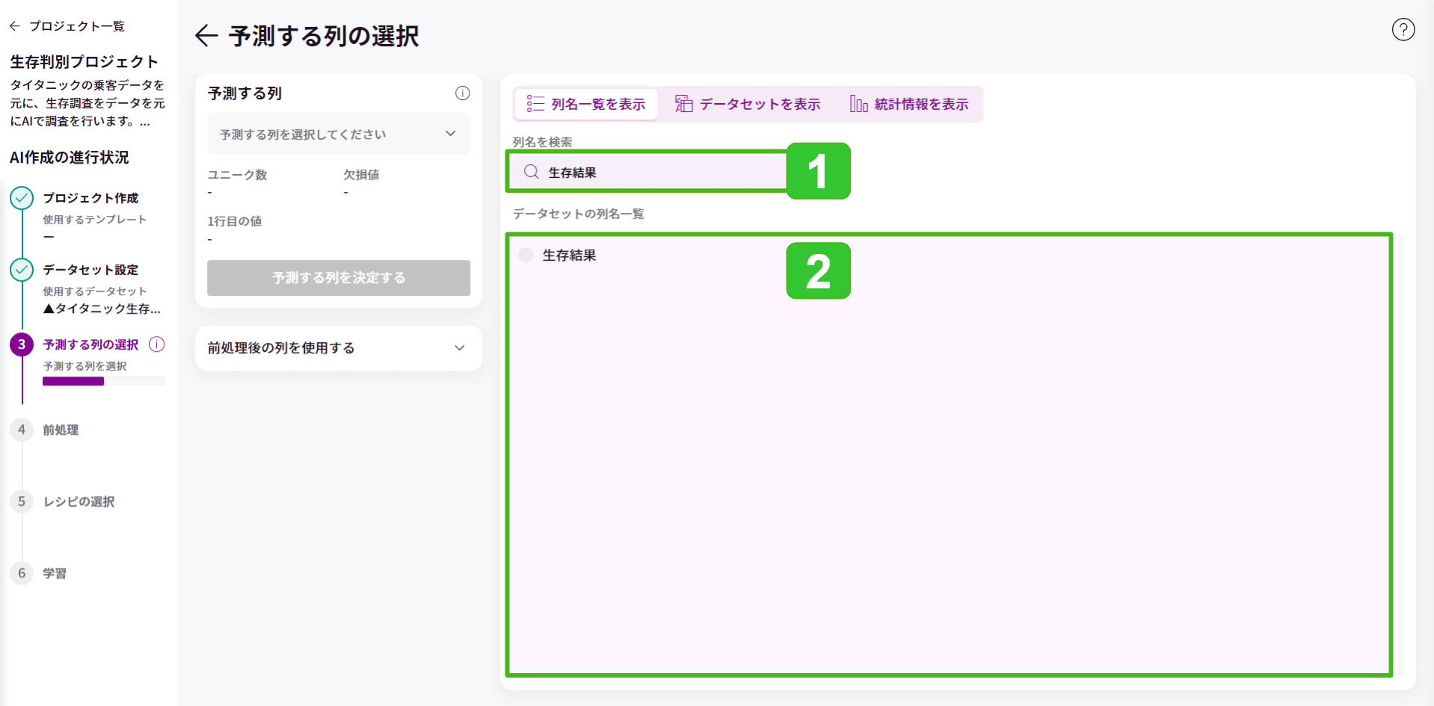1434x706 pixels.
Task: Click the 列名を検索 input containing 生存結果
Action: point(648,173)
